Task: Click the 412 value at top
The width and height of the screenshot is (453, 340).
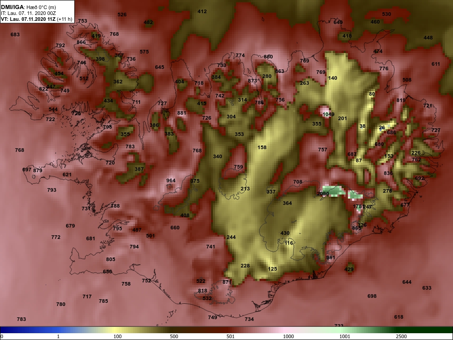Action: coord(202,11)
